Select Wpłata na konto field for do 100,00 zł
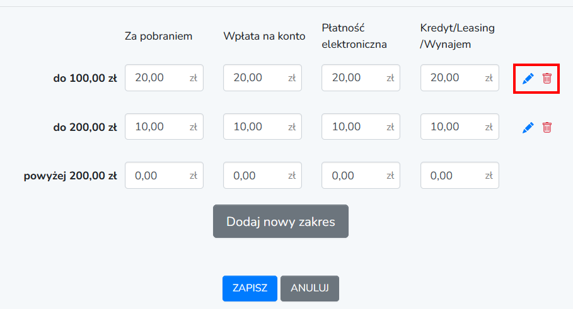The image size is (573, 309). (x=262, y=77)
